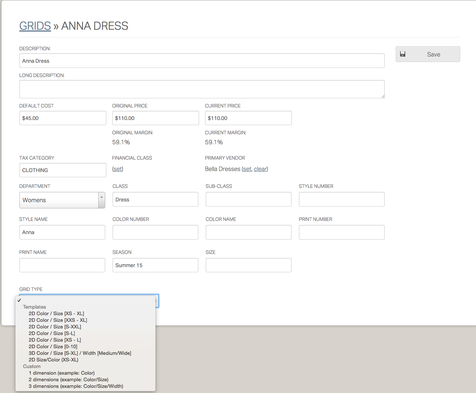Click the Default Cost field showing $45.00

click(x=62, y=118)
